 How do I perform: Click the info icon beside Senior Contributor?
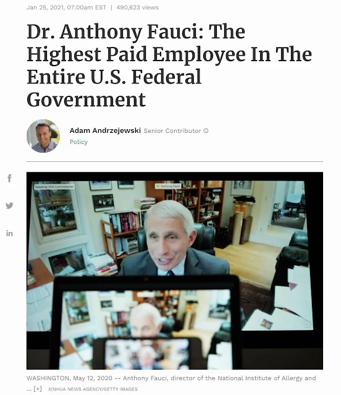(206, 131)
